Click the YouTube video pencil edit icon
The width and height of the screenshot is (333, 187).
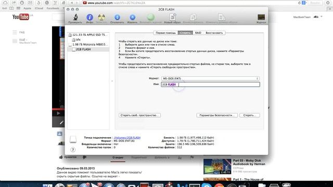[61, 123]
